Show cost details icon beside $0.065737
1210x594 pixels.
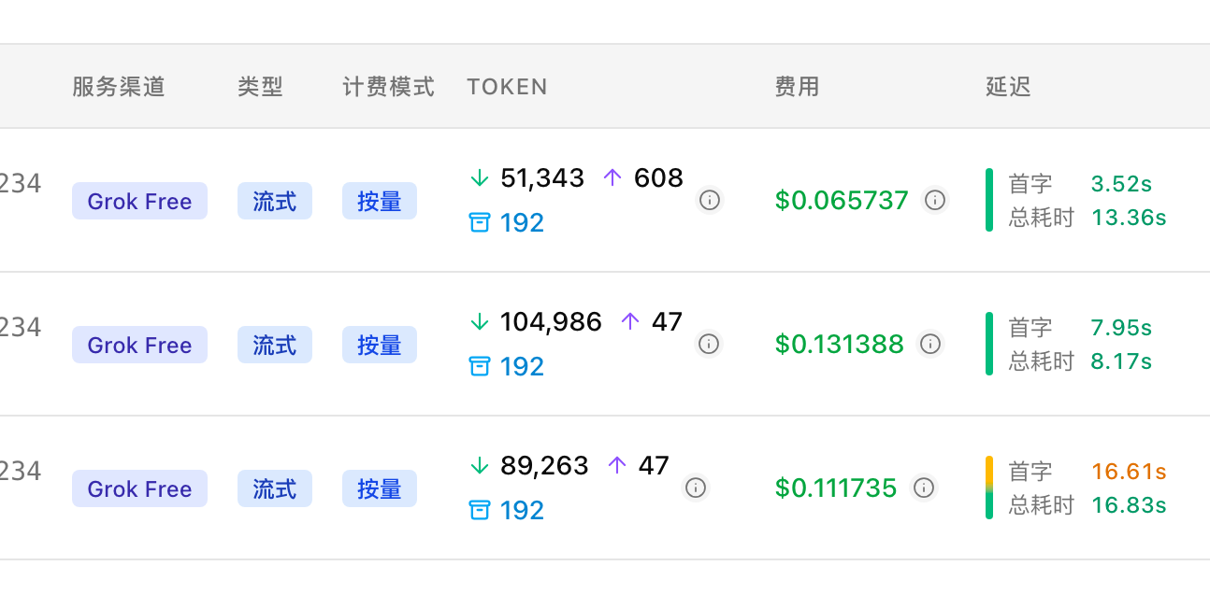click(x=935, y=200)
